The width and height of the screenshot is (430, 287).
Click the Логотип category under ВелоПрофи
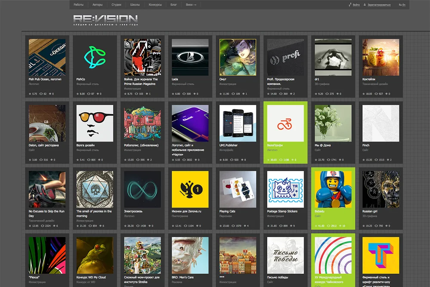click(x=272, y=150)
